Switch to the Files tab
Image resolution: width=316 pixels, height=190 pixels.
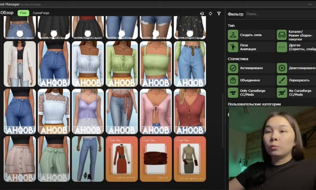(x=23, y=13)
